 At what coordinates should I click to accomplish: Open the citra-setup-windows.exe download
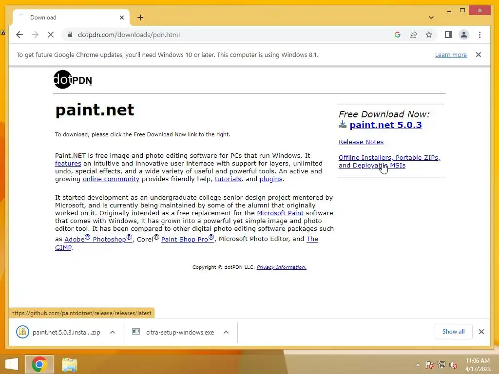[173, 332]
